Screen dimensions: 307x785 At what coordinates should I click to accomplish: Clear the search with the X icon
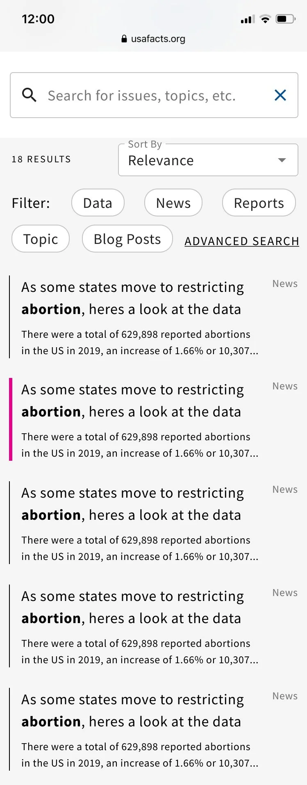280,95
